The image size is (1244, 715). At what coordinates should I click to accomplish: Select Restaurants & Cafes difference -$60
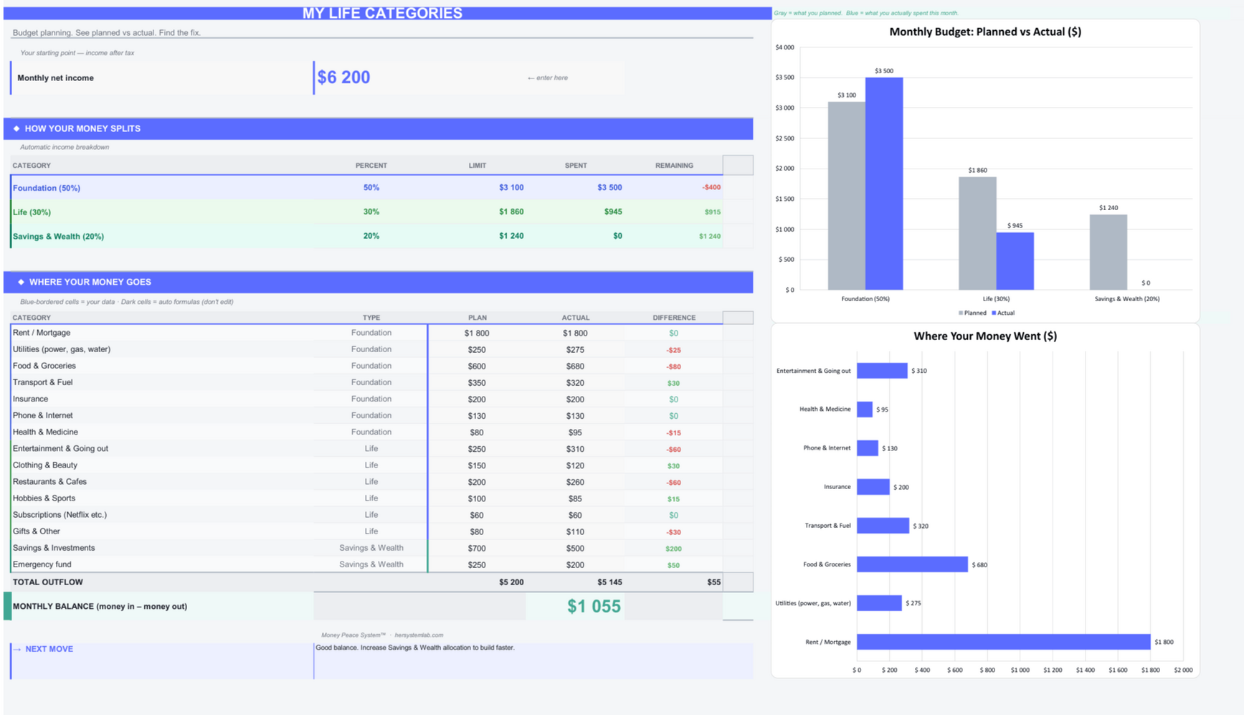click(x=673, y=483)
